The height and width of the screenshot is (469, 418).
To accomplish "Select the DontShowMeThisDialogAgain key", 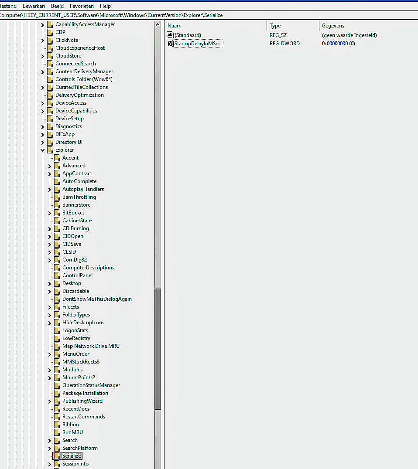I will pyautogui.click(x=97, y=299).
